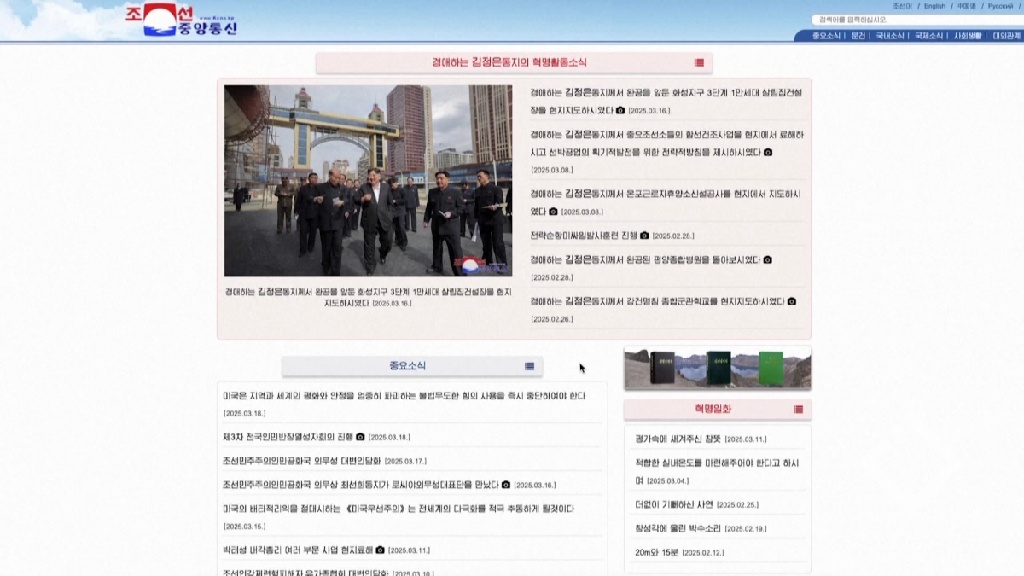Go to the 사회생활 navigation item
Screen dimensions: 1024x576
(x=968, y=36)
